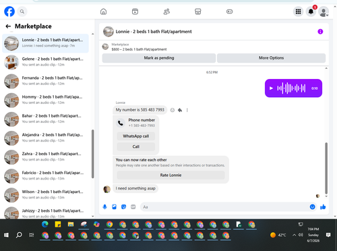Open Fabricio conversation

(x=45, y=176)
